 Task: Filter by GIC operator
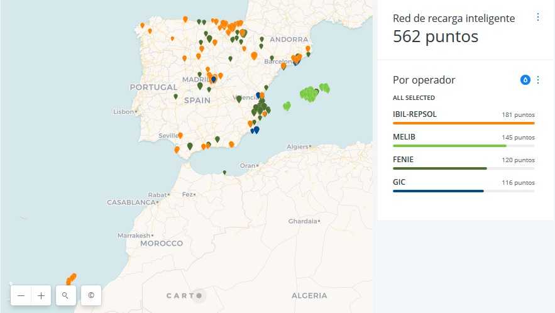point(464,186)
